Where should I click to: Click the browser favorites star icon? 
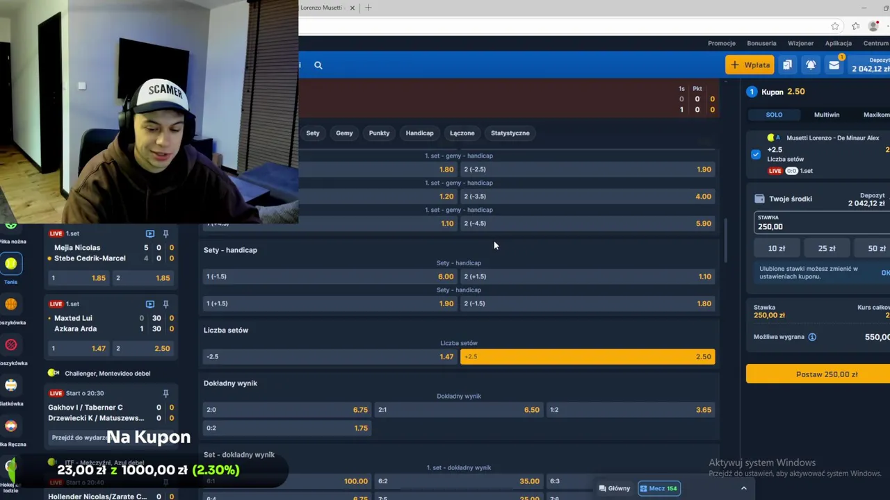click(835, 26)
